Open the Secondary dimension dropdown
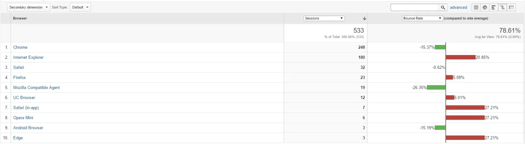The height and width of the screenshot is (144, 525). (28, 7)
